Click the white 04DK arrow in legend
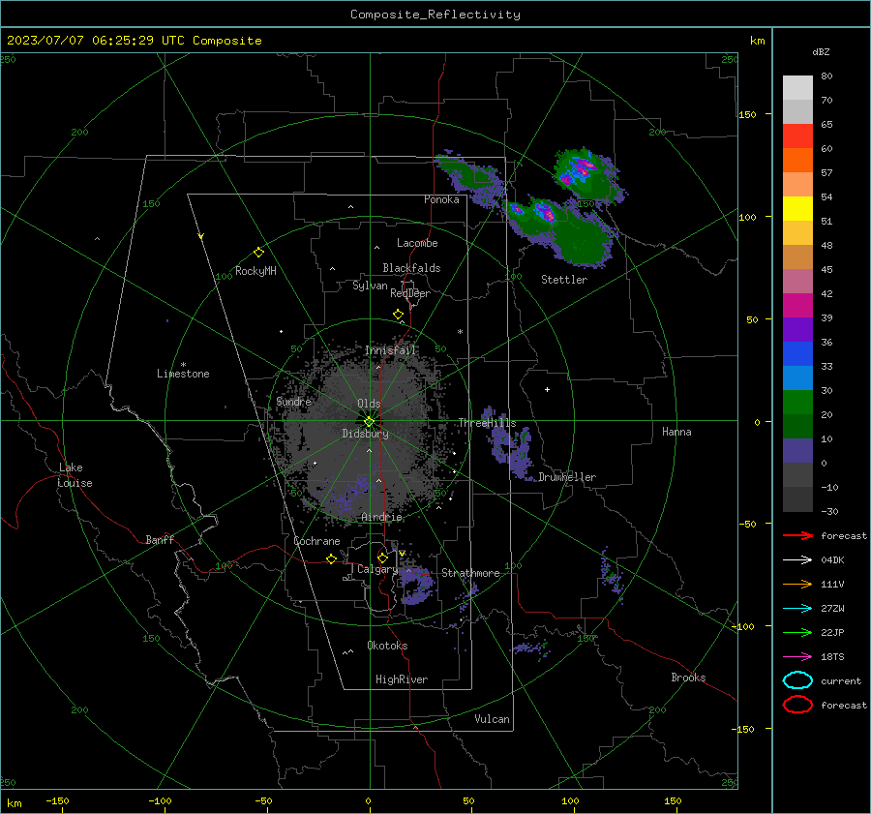Image resolution: width=871 pixels, height=814 pixels. pyautogui.click(x=797, y=560)
